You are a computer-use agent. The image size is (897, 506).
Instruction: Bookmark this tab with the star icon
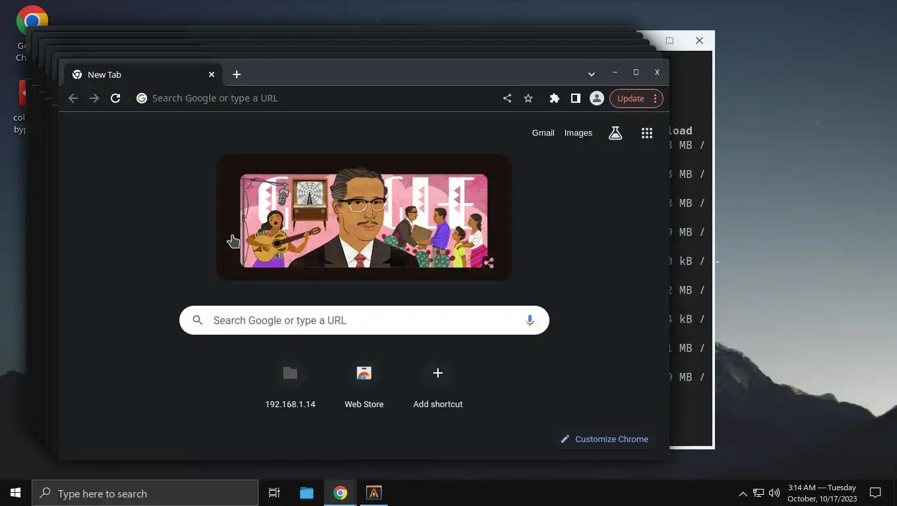click(x=528, y=98)
